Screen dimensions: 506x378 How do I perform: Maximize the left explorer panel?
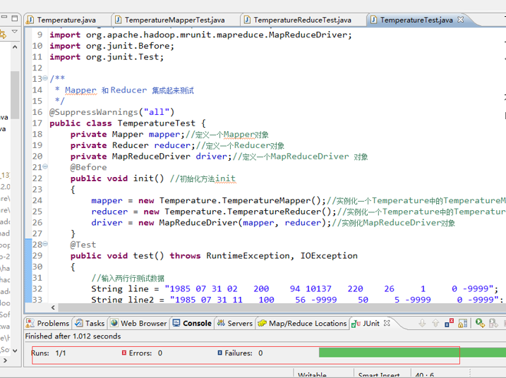[x=15, y=18]
